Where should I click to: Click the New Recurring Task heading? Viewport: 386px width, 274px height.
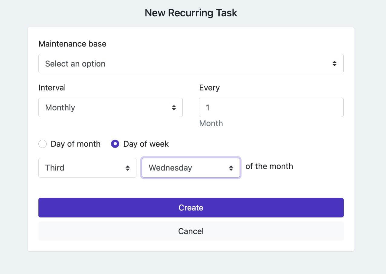click(191, 13)
